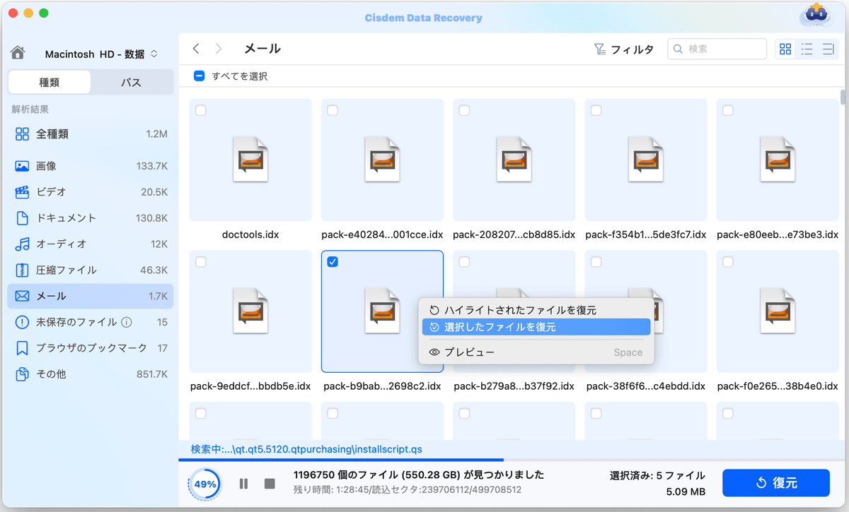Click the 復元 (Recover) button
849x512 pixels.
click(x=775, y=483)
